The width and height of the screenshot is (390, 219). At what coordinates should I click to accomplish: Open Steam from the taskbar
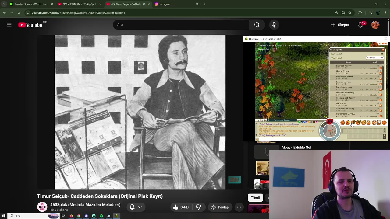(x=109, y=216)
